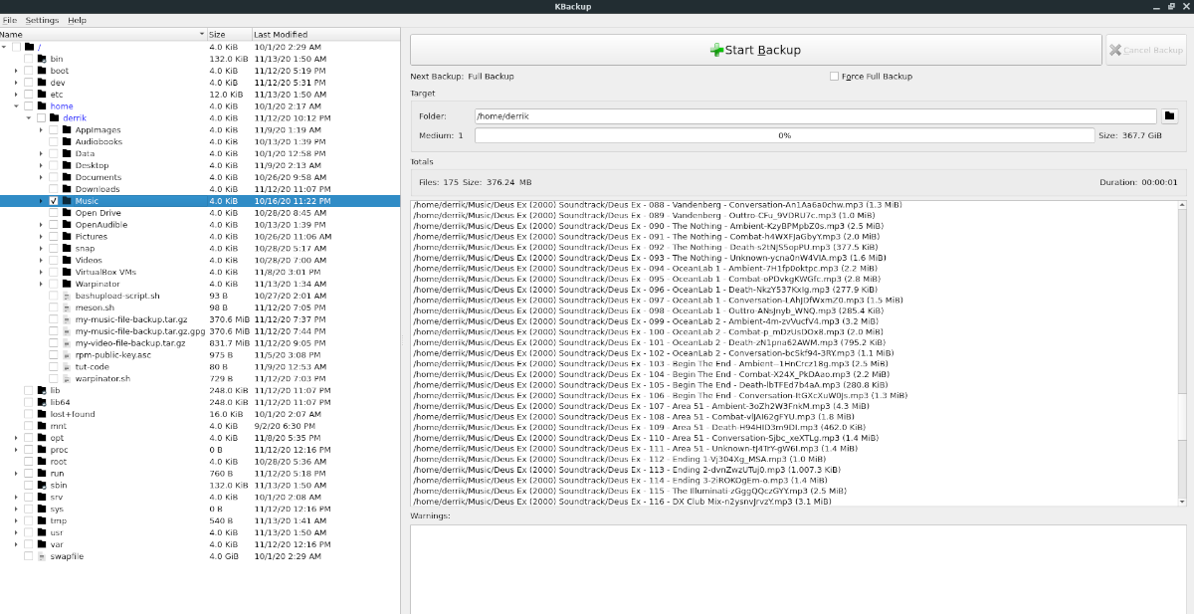Click the warpinator.sh file icon
This screenshot has width=1194, height=614.
[x=67, y=378]
